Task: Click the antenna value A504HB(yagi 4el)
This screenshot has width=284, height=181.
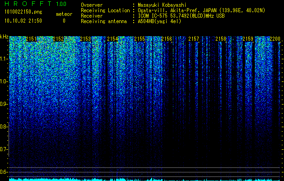Action: pyautogui.click(x=159, y=21)
